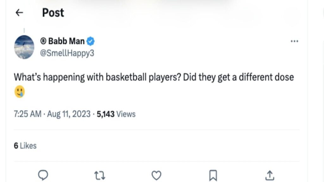Screen dimensions: 324x182
Task: Repost this post using the retweet icon
Action: 100,174
